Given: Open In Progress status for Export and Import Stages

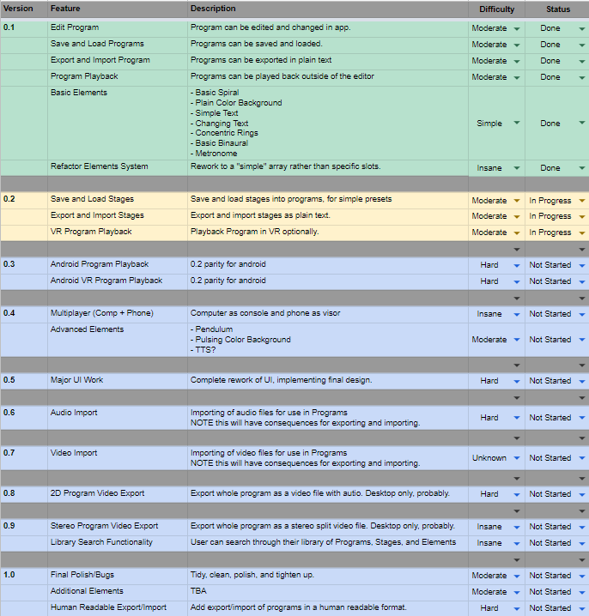Looking at the screenshot, I should [x=582, y=216].
